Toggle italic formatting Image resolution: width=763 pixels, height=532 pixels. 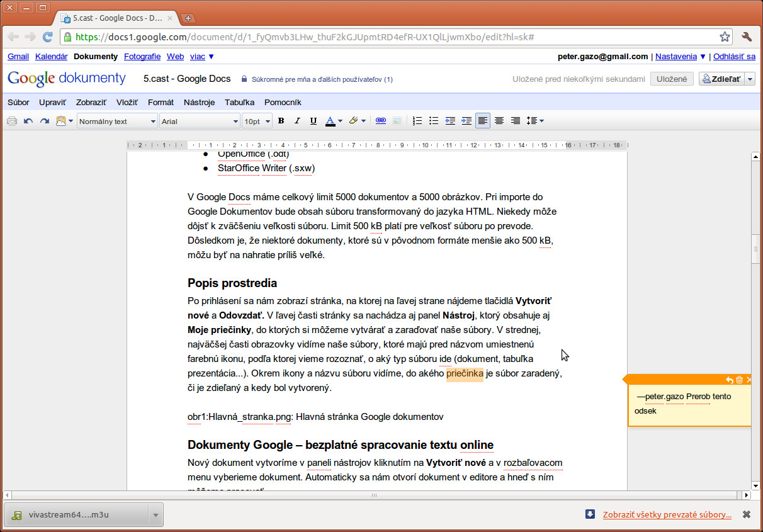click(297, 121)
